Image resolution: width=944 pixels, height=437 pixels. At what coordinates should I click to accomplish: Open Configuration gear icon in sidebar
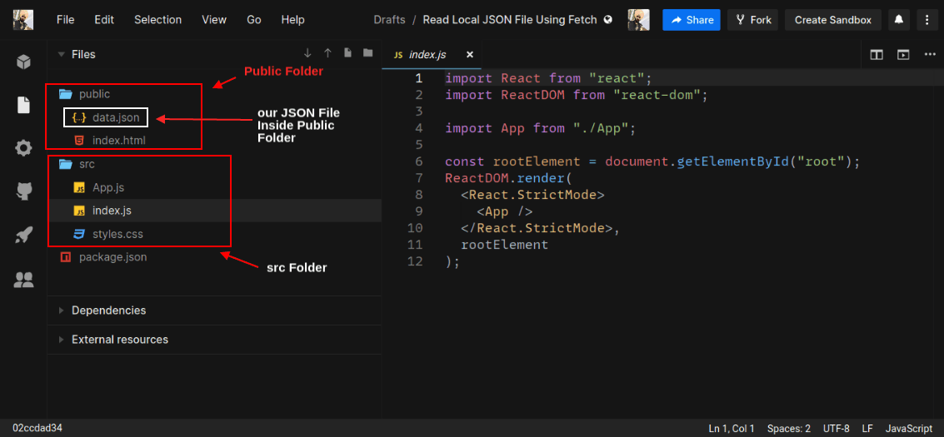point(23,148)
